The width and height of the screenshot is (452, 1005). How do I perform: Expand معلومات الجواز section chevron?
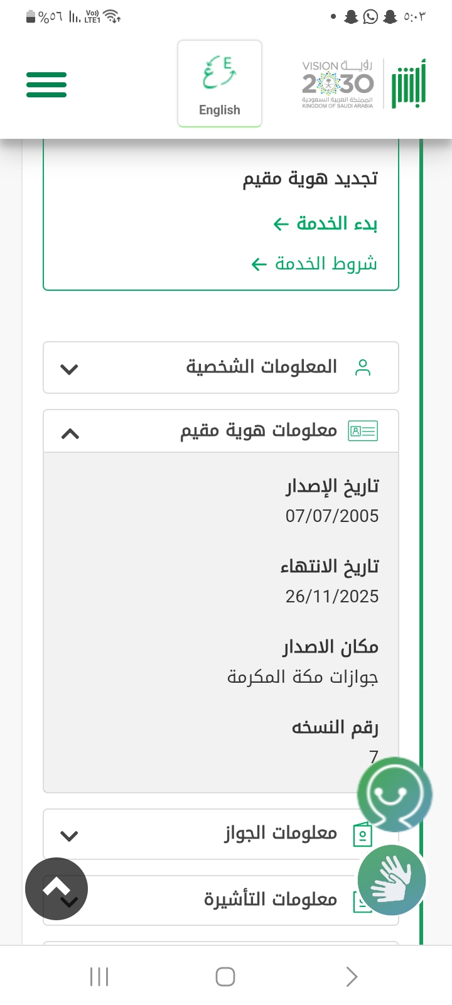pyautogui.click(x=69, y=835)
